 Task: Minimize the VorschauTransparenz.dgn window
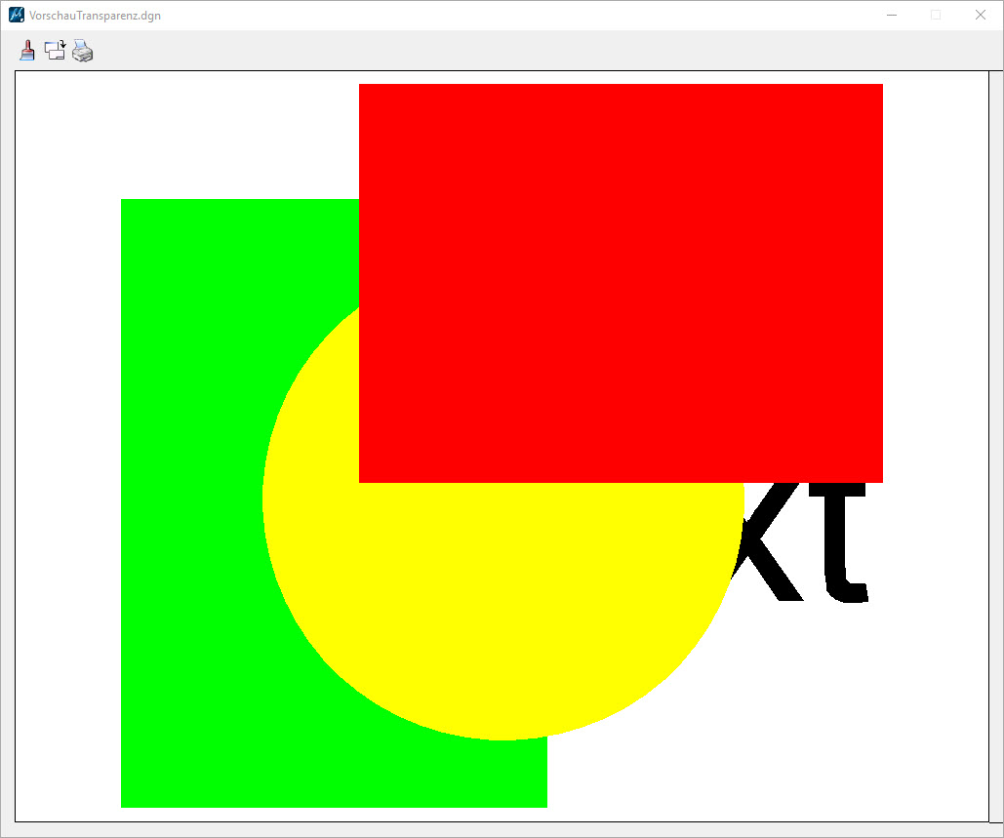[892, 15]
